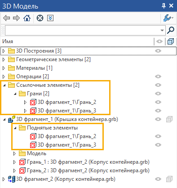Hide Грань_3 under Грани folder

[x=158, y=111]
